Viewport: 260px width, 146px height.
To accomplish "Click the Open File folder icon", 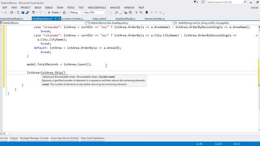I will coord(18,13).
